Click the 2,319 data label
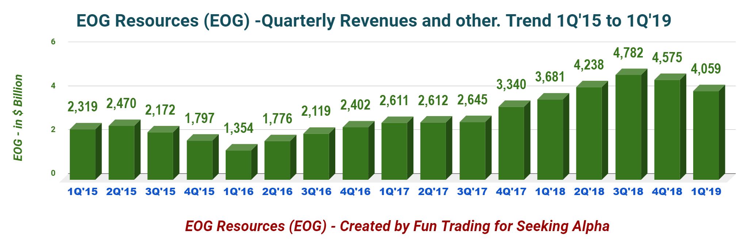748x246 pixels. 83,107
